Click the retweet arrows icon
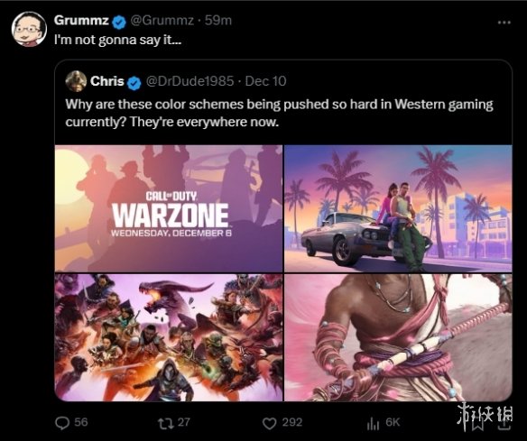Viewport: 527px width, 441px height. pos(166,423)
